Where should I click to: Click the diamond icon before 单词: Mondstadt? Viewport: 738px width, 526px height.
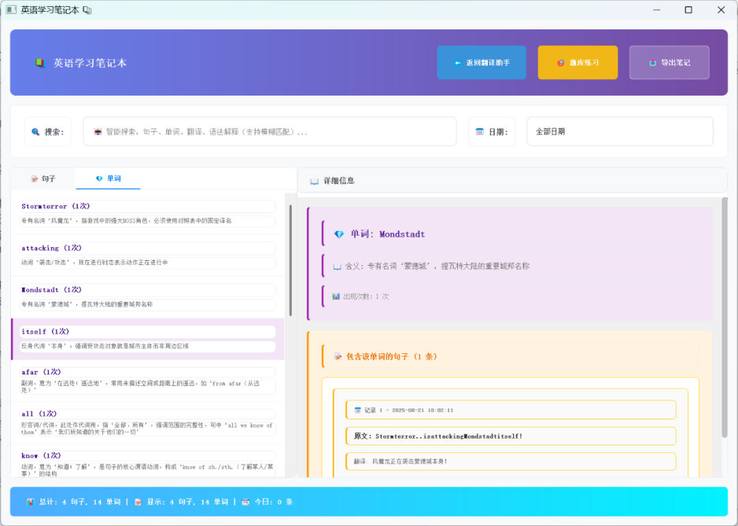pyautogui.click(x=339, y=234)
